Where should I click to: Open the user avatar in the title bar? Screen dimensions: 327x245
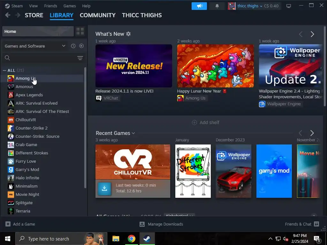(232, 6)
